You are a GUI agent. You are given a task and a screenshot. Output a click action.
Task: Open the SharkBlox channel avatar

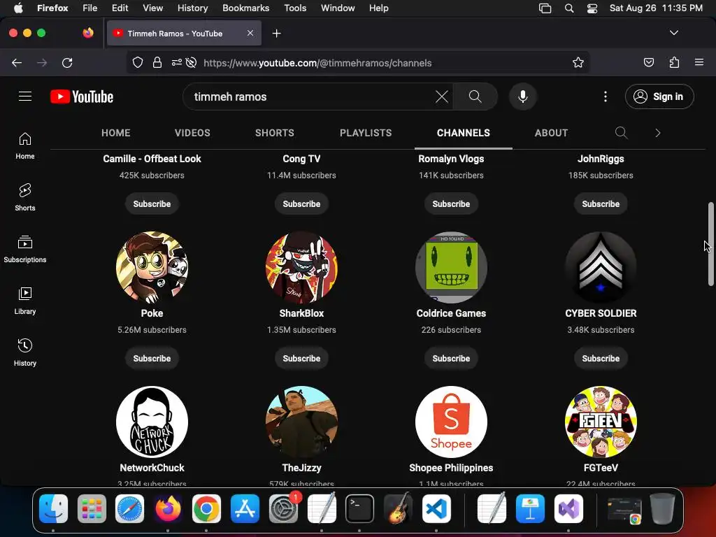301,268
